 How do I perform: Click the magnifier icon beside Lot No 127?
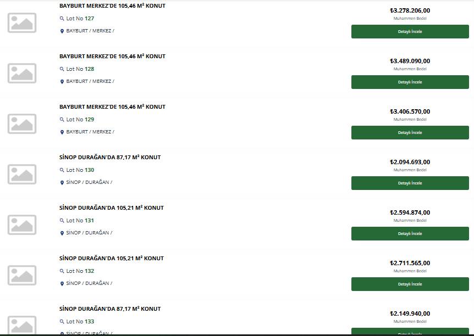(62, 19)
